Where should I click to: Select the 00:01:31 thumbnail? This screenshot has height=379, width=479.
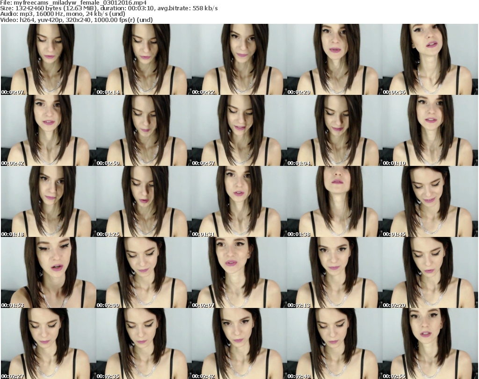(x=239, y=201)
